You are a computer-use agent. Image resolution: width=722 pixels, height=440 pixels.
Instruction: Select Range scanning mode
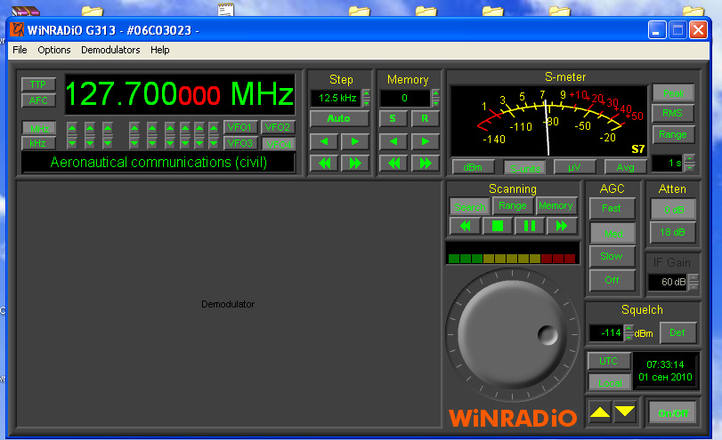(513, 205)
